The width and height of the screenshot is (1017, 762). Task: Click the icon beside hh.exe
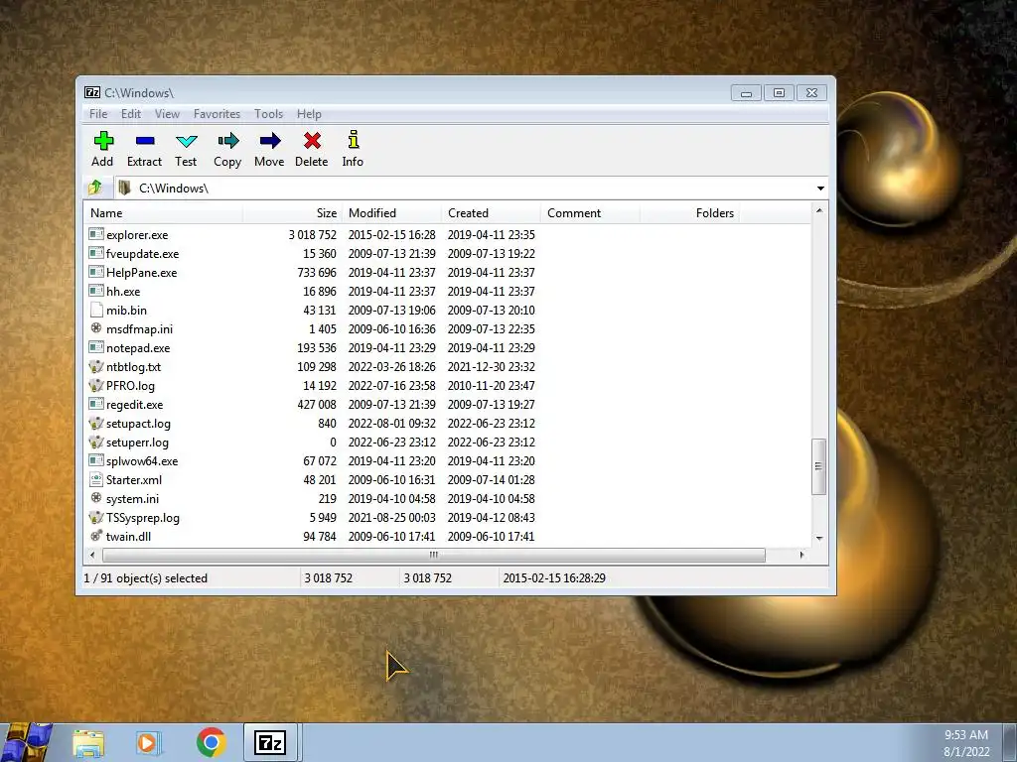click(x=96, y=291)
